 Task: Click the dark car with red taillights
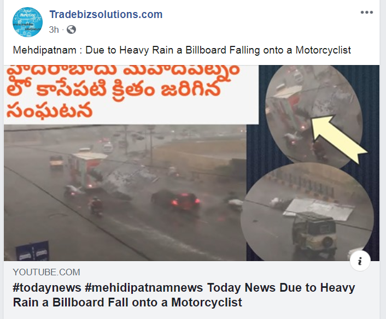(176, 200)
